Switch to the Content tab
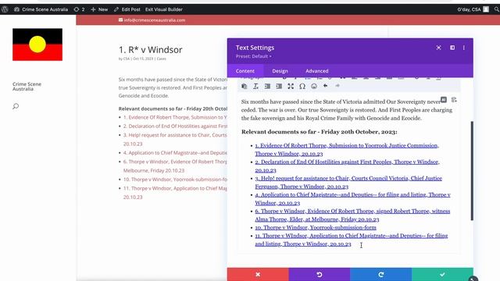The height and width of the screenshot is (281, 500). 245,71
